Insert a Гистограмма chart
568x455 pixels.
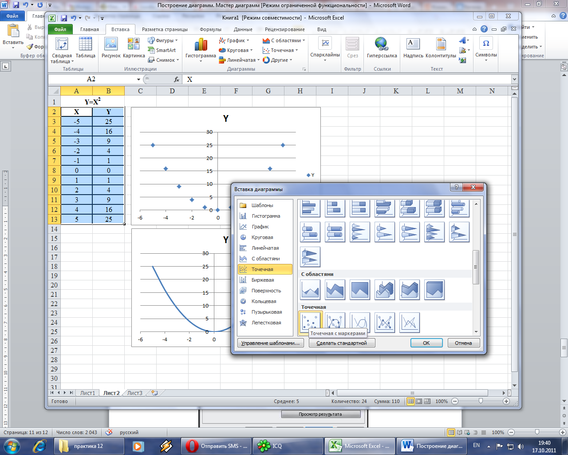point(201,50)
